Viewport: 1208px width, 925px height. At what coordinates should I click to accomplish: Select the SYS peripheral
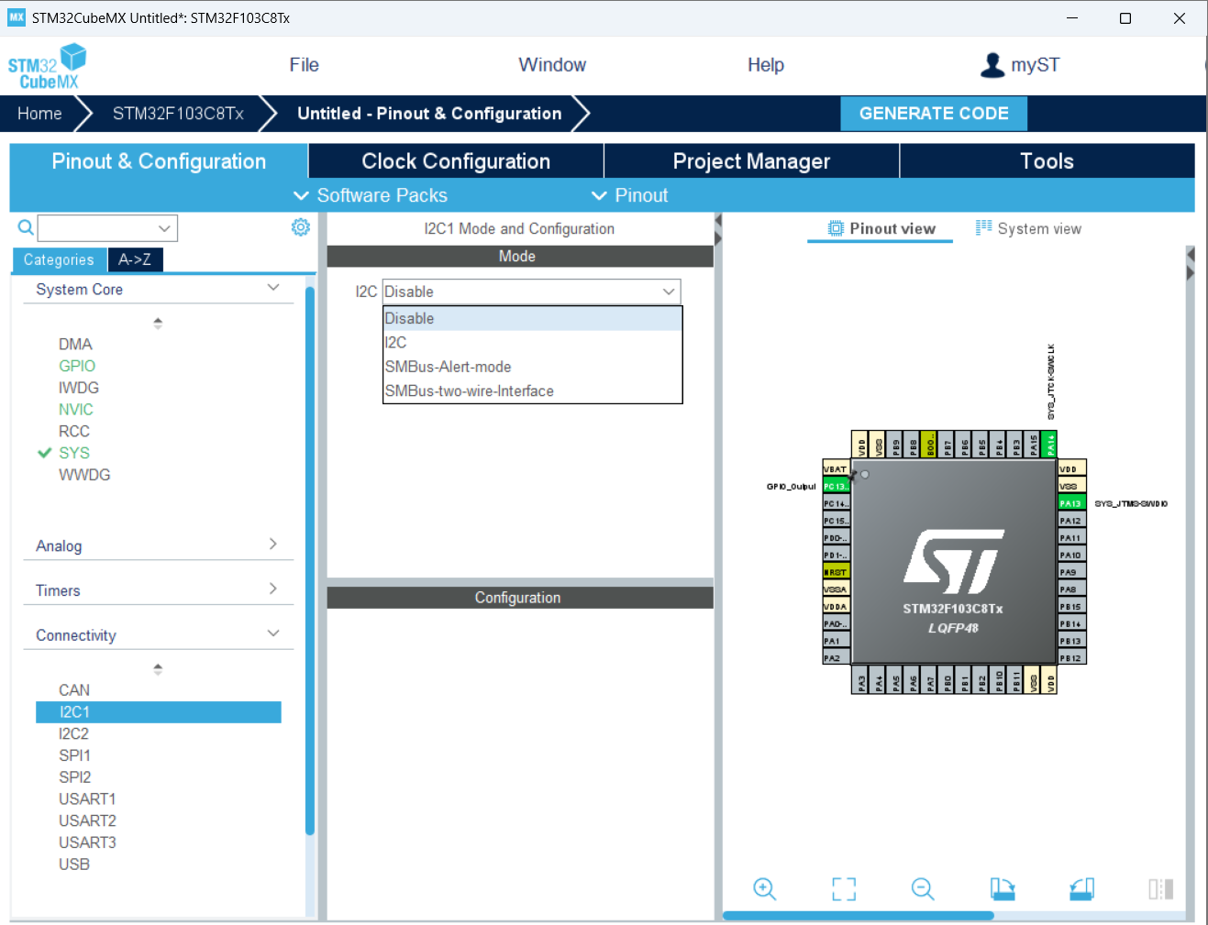point(74,453)
